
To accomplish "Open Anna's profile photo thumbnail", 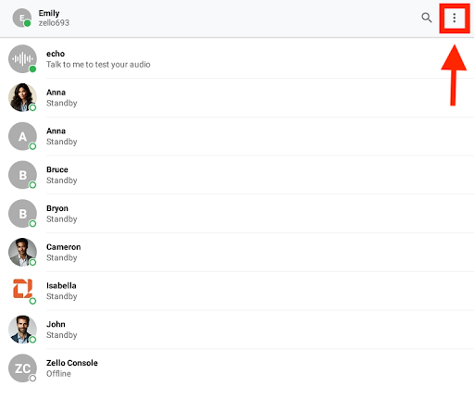I will click(22, 97).
